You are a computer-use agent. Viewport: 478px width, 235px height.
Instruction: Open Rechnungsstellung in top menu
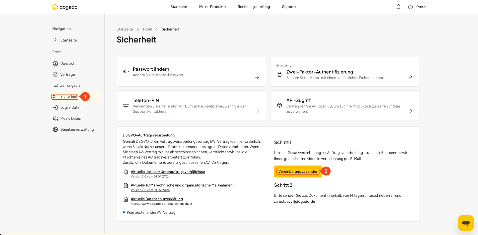[254, 7]
